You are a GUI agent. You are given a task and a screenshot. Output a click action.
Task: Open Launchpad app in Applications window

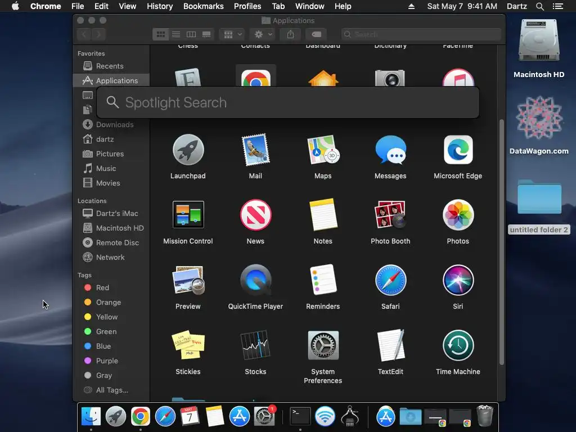pyautogui.click(x=188, y=150)
